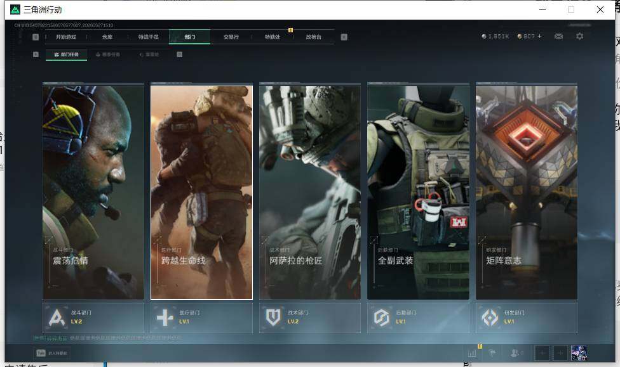The width and height of the screenshot is (620, 367).
Task: Click the 战术部门 shield emblem icon
Action: (273, 318)
